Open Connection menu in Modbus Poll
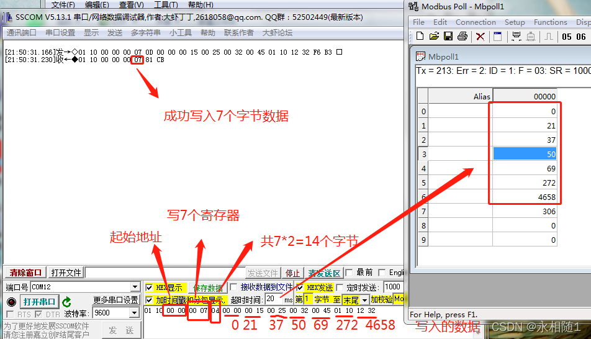The image size is (591, 339). pos(476,22)
